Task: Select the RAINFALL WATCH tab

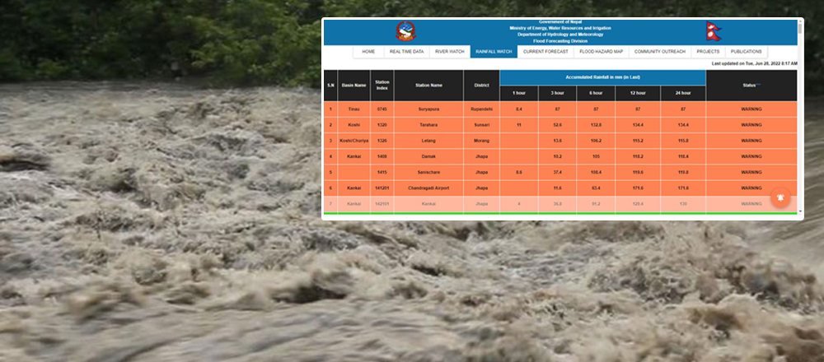Action: (x=494, y=52)
